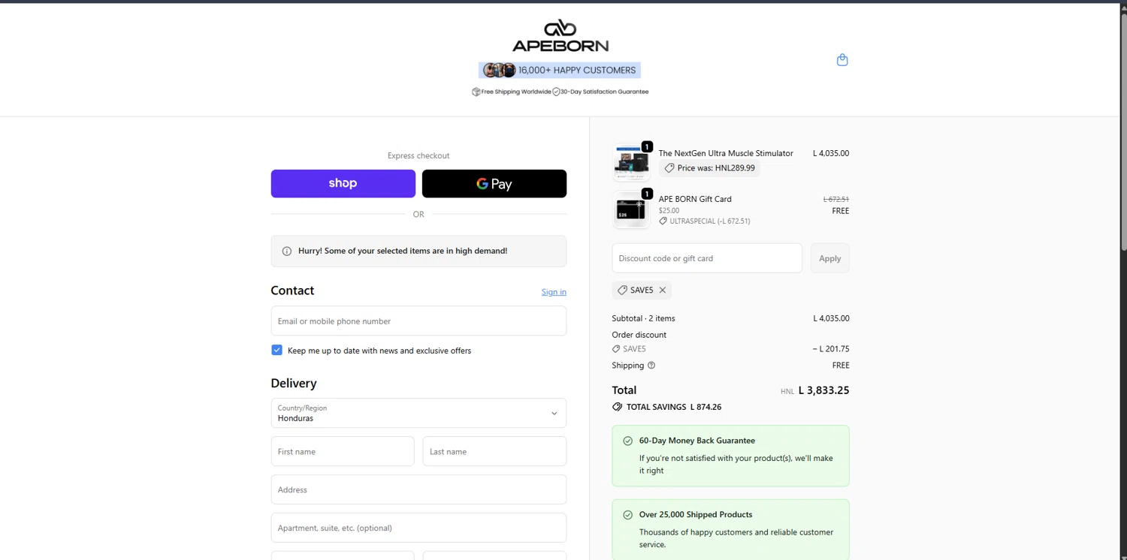Uncheck Keep me up to date checkbox
The height and width of the screenshot is (560, 1127).
pyautogui.click(x=276, y=350)
